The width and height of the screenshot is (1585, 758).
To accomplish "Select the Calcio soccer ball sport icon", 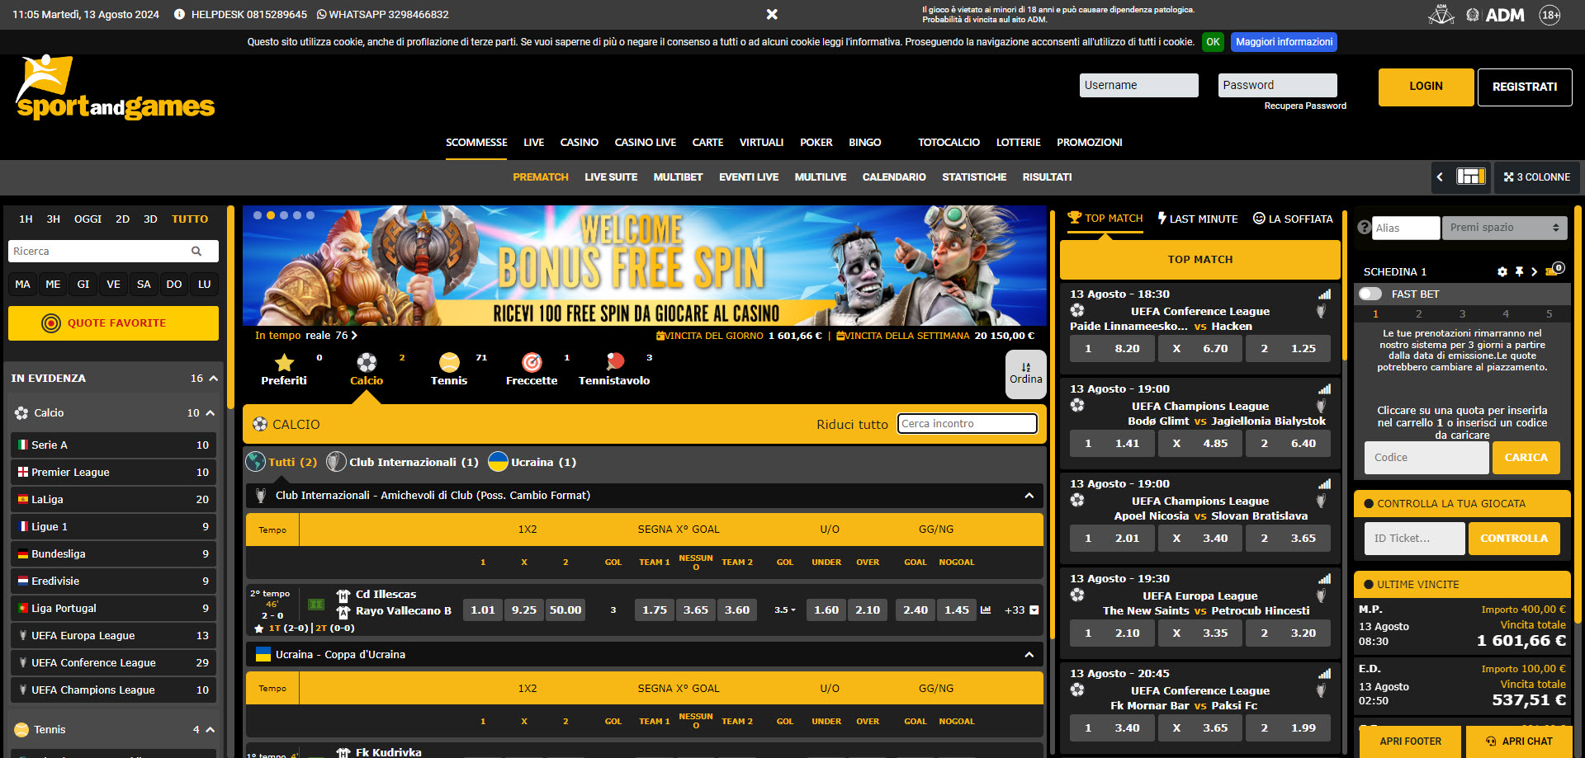I will (367, 362).
